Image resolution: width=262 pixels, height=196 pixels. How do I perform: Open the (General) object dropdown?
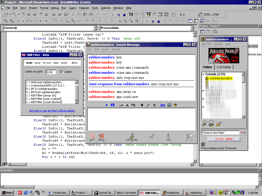[95, 28]
